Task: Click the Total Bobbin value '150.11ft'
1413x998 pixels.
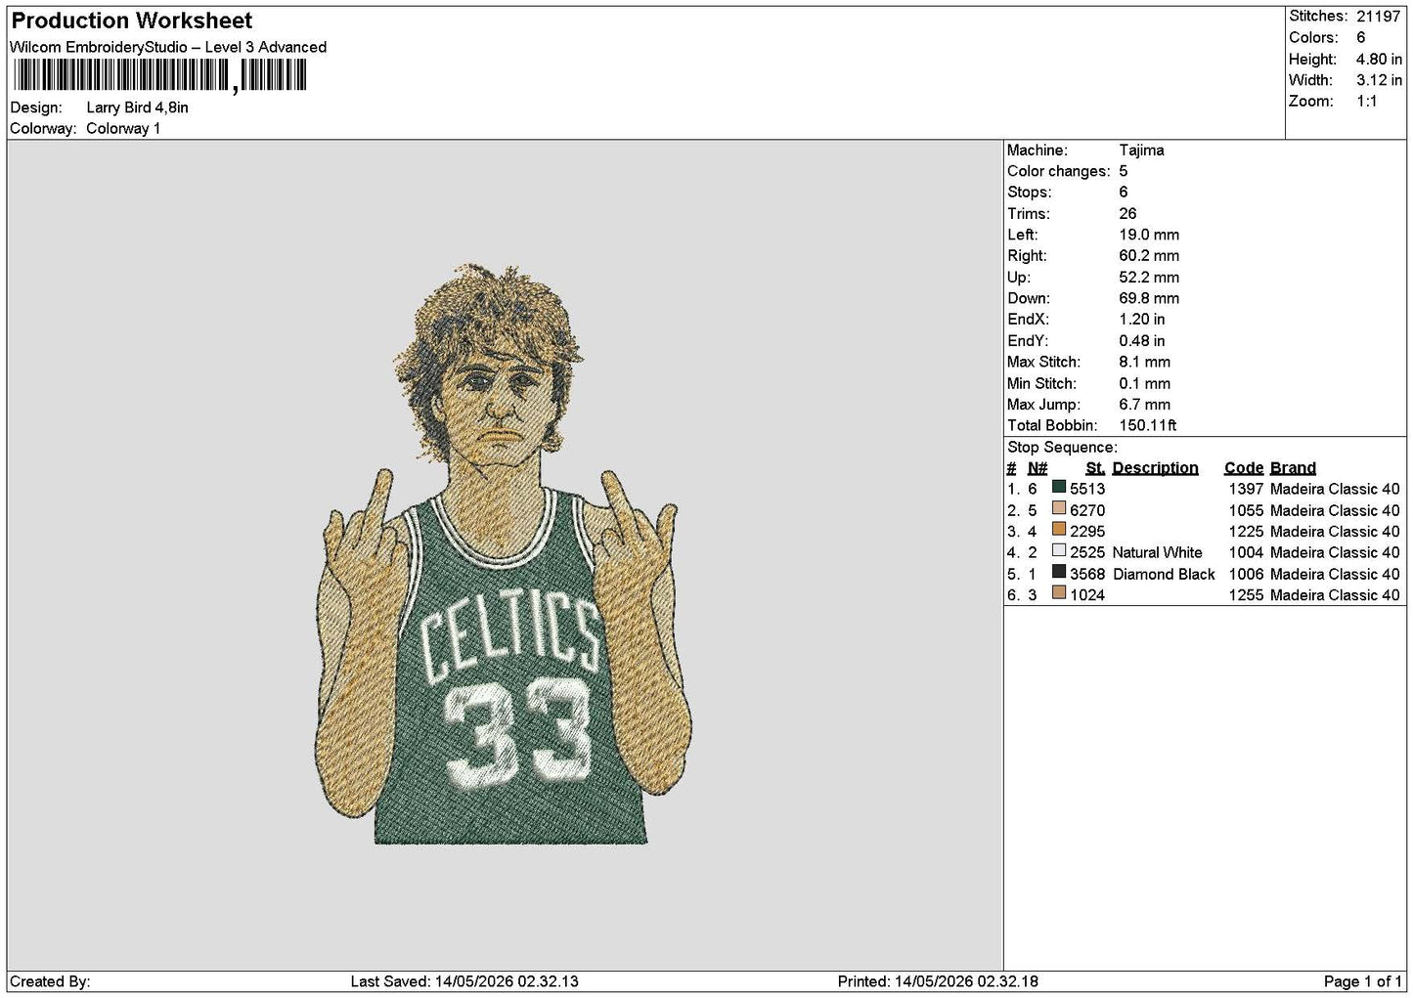Action: click(x=1148, y=425)
